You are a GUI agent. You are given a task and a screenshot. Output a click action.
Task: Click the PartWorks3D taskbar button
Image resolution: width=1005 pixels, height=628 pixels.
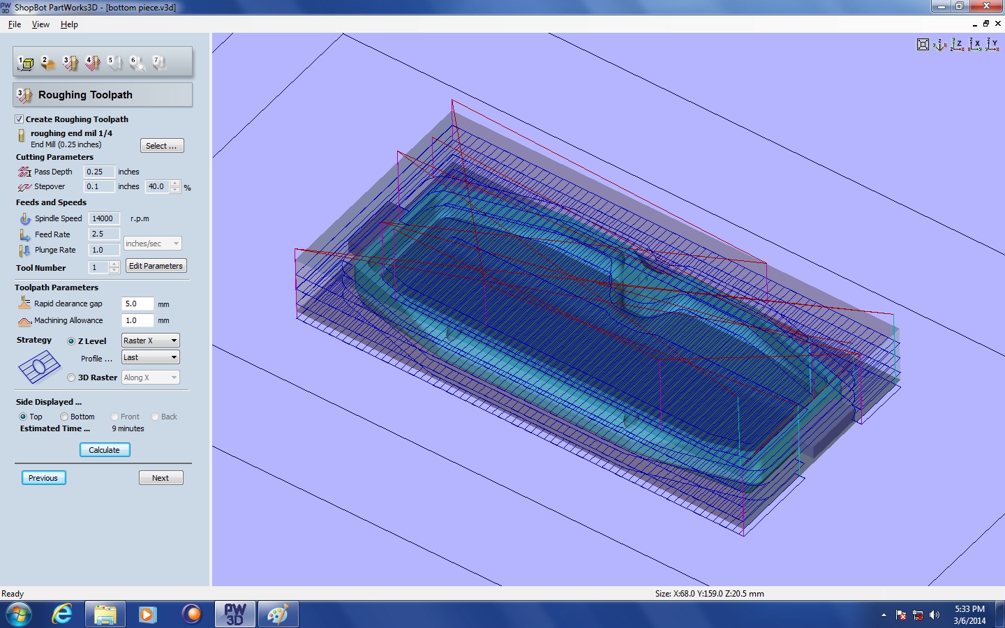point(235,614)
